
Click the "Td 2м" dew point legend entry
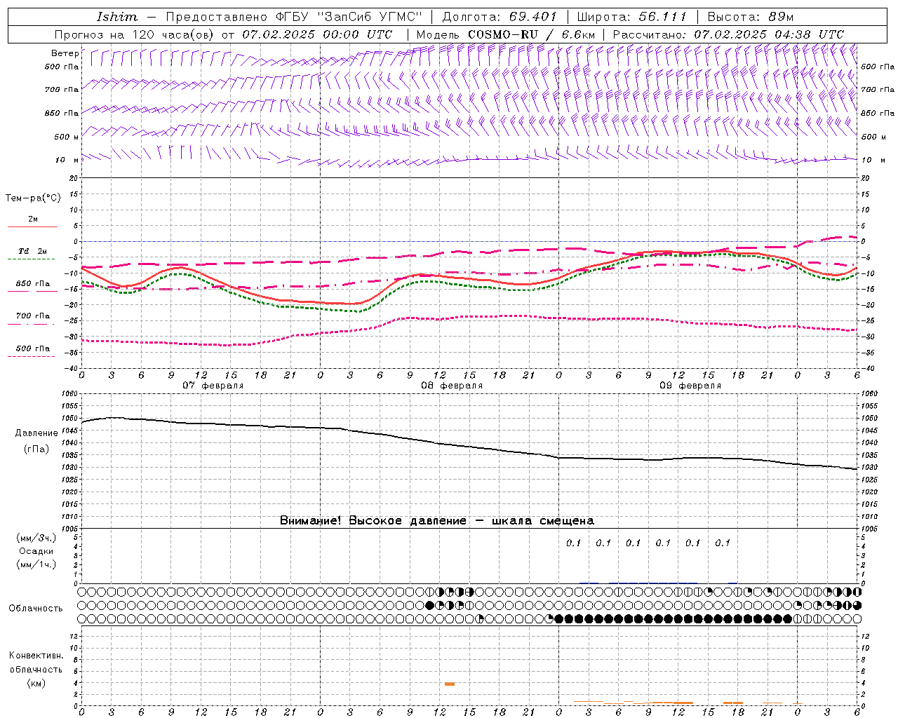(32, 251)
